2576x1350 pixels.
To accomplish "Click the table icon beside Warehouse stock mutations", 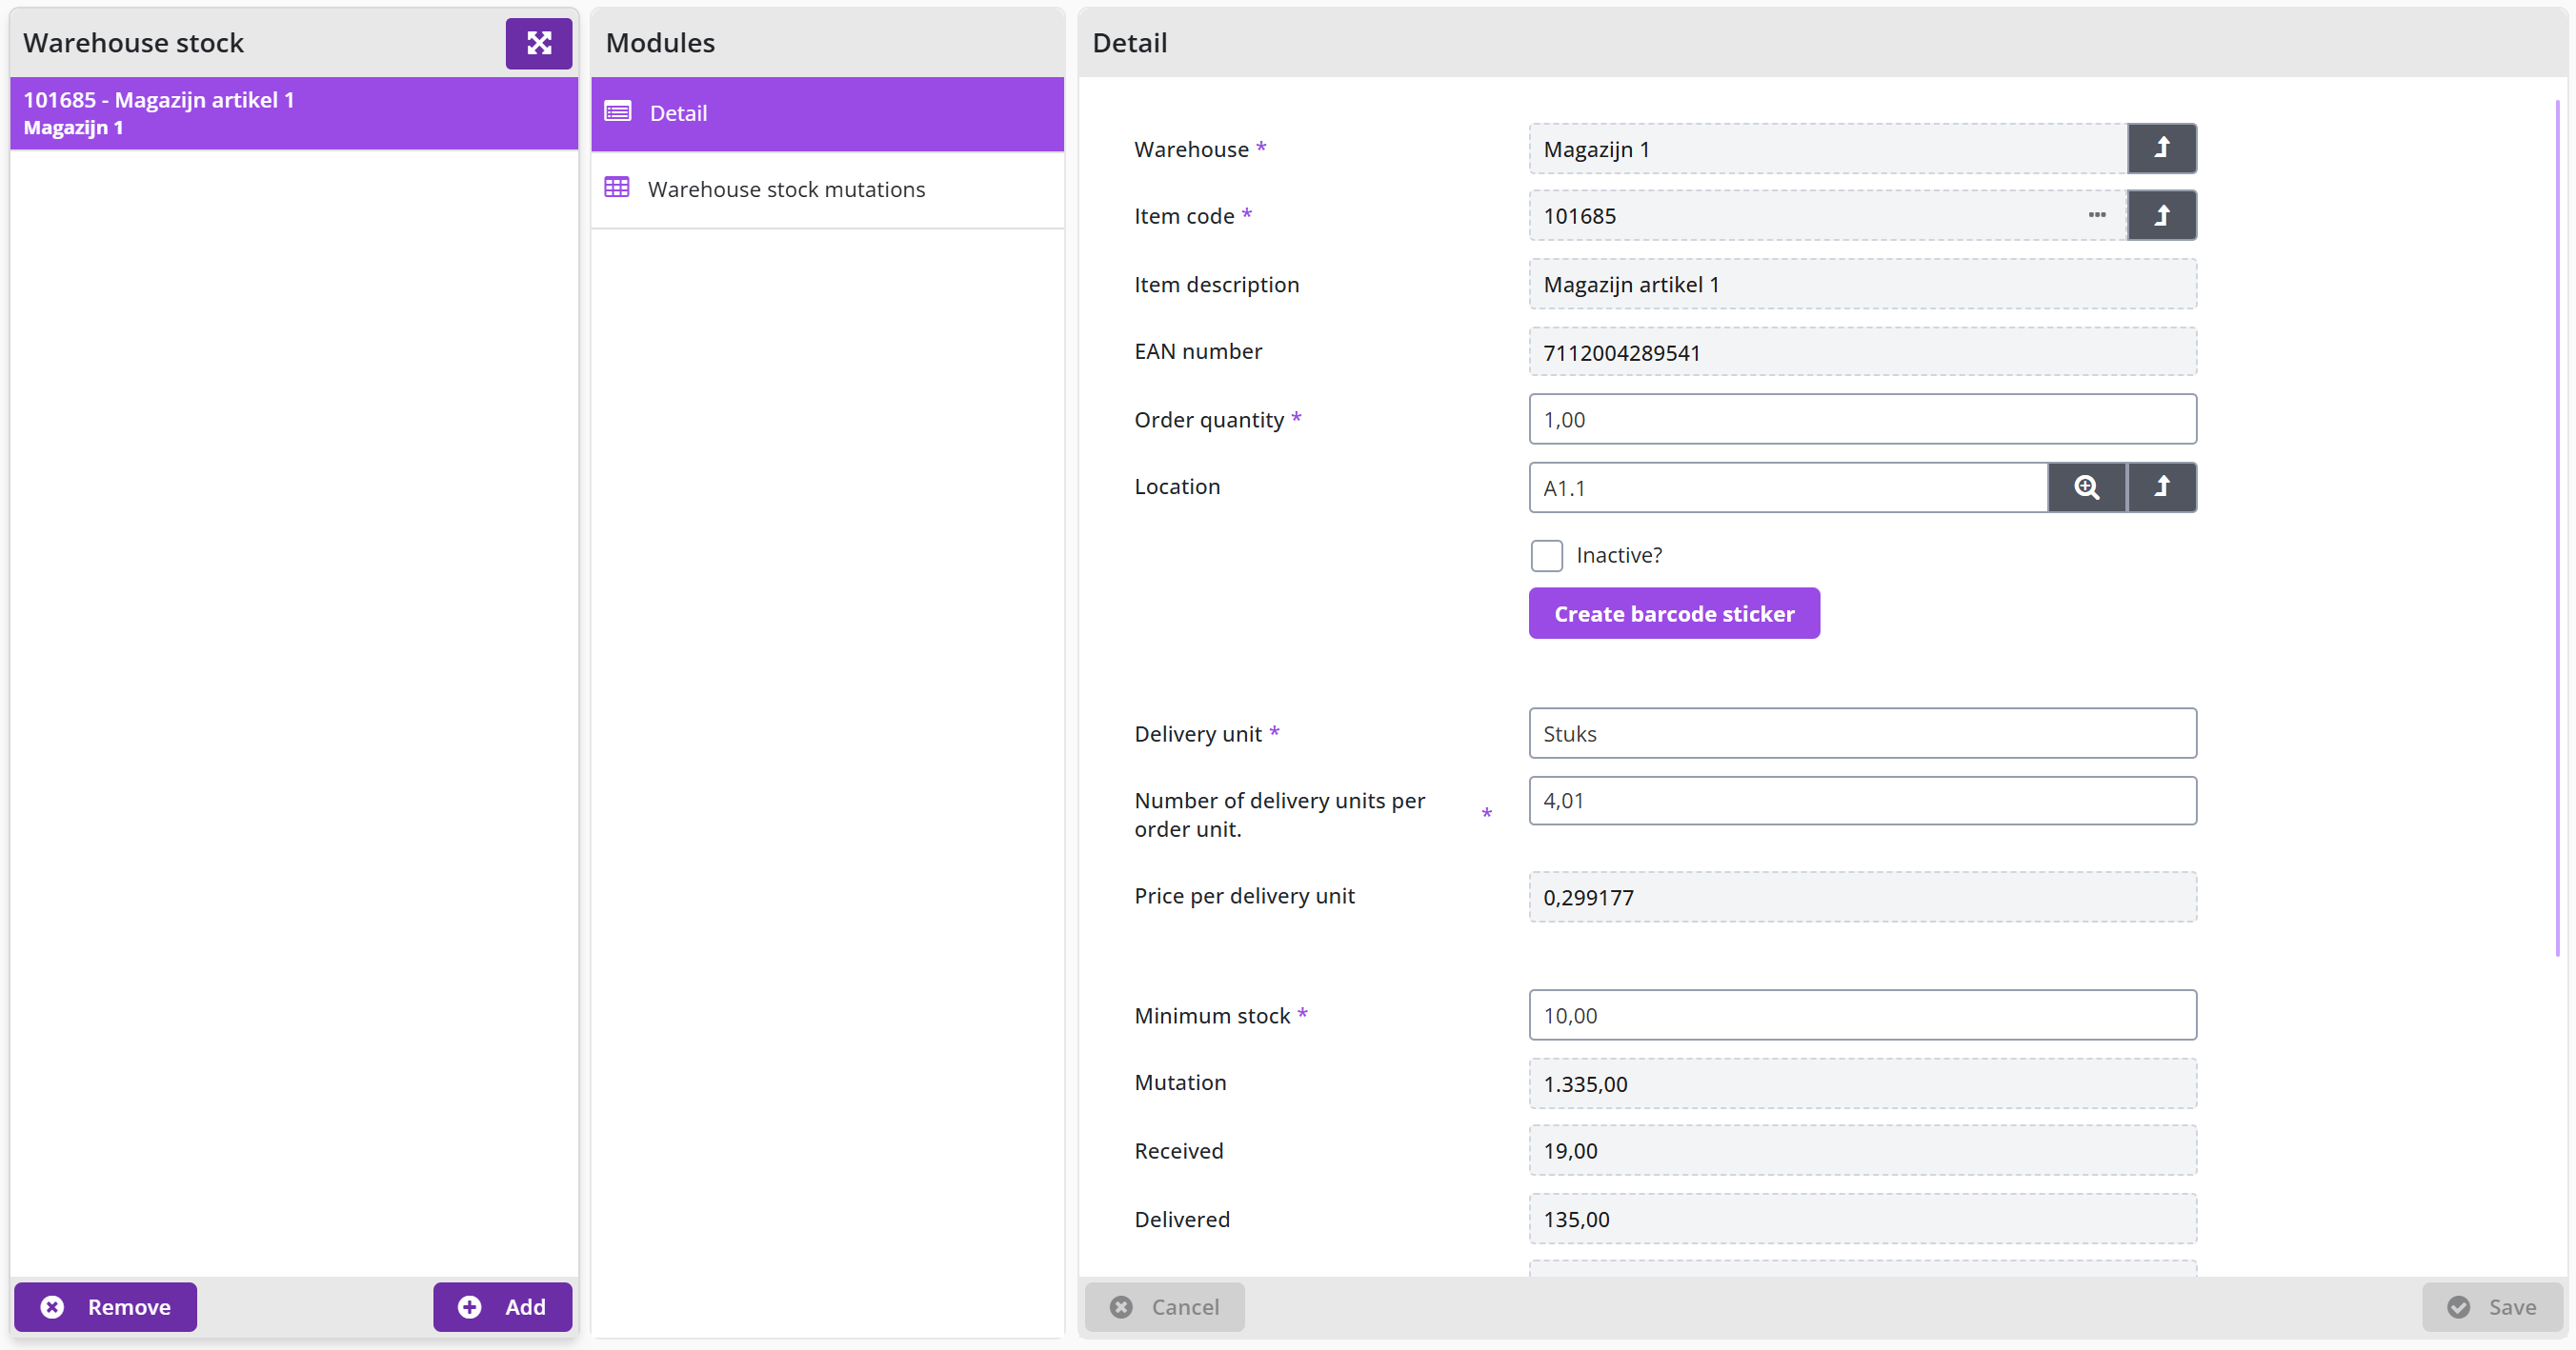I will (x=617, y=188).
